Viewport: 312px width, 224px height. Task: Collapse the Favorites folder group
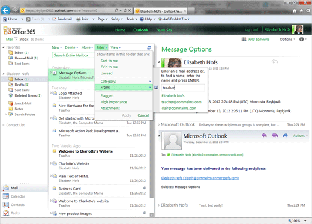4,47
